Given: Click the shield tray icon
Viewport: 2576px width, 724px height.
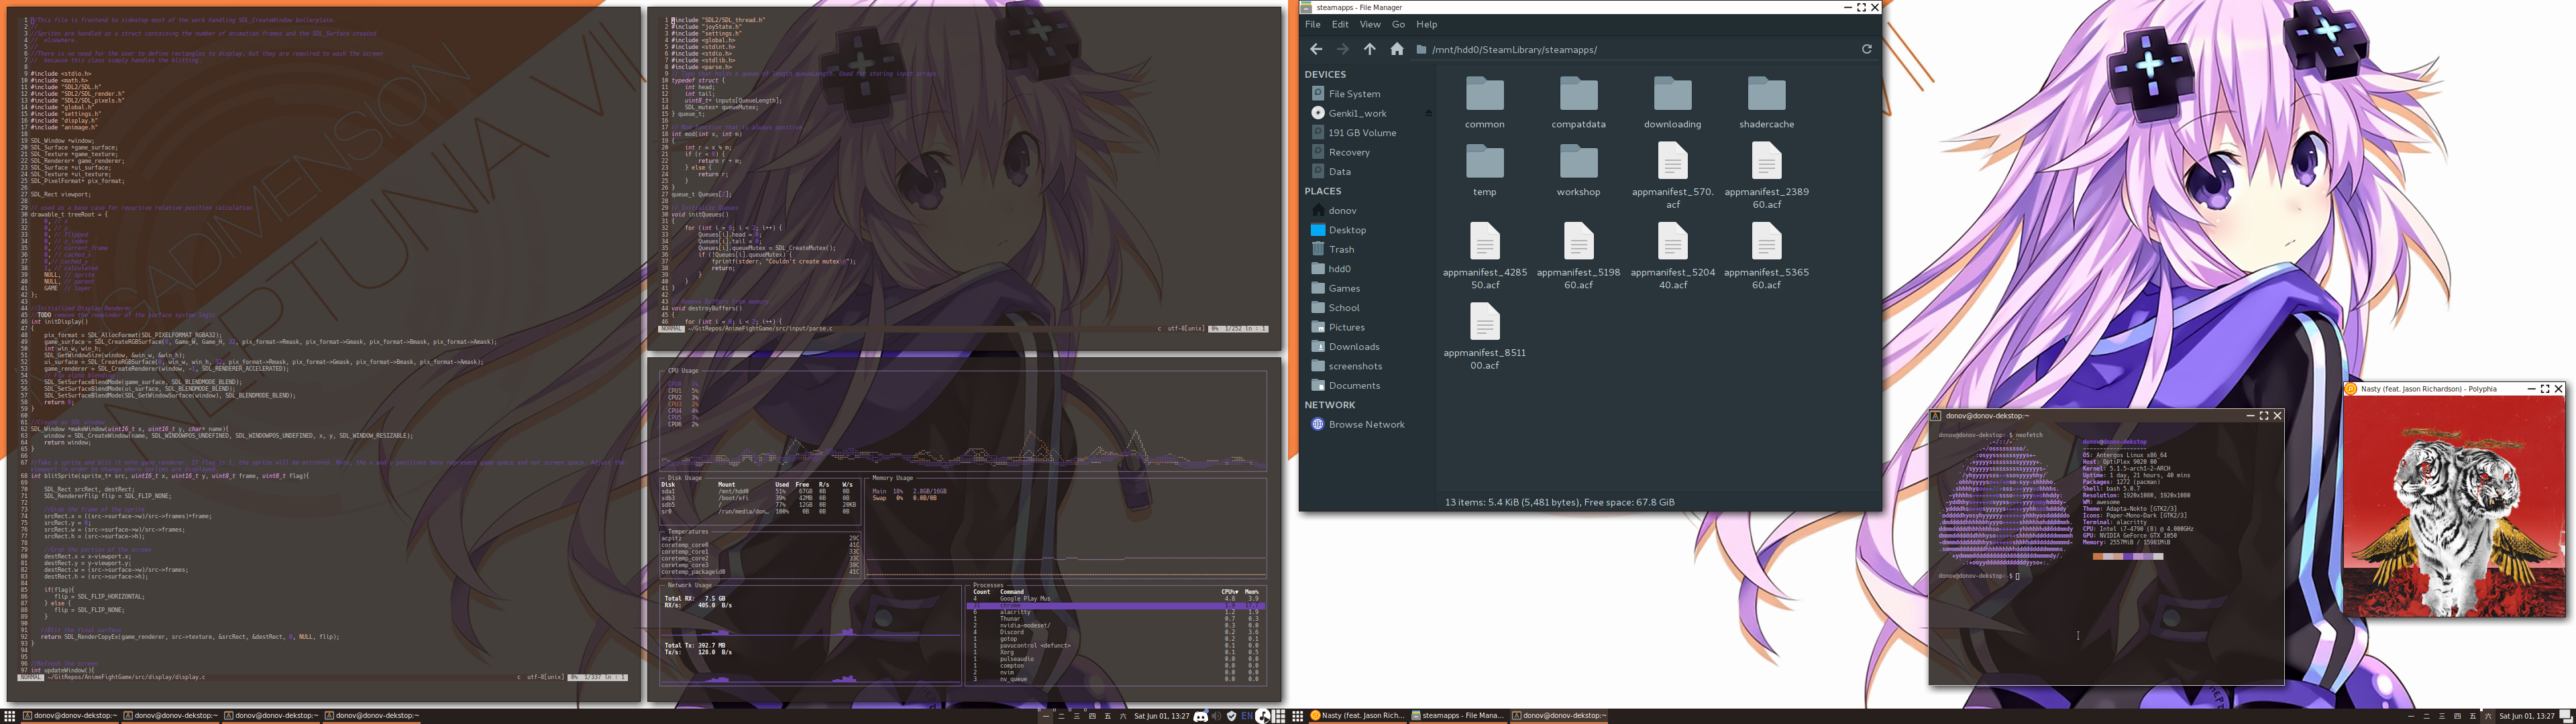Looking at the screenshot, I should coord(1231,716).
